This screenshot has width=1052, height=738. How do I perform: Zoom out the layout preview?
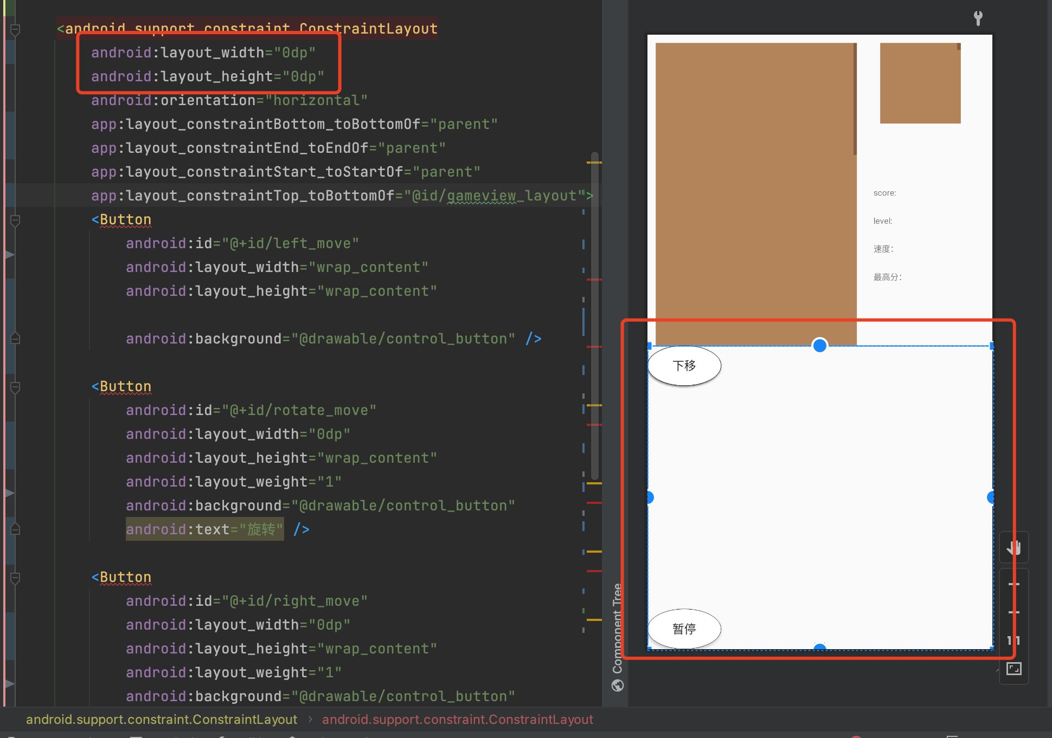(1013, 612)
